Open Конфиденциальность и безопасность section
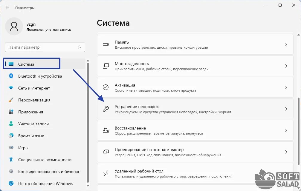Viewport: 301px width, 191px height. 44,172
